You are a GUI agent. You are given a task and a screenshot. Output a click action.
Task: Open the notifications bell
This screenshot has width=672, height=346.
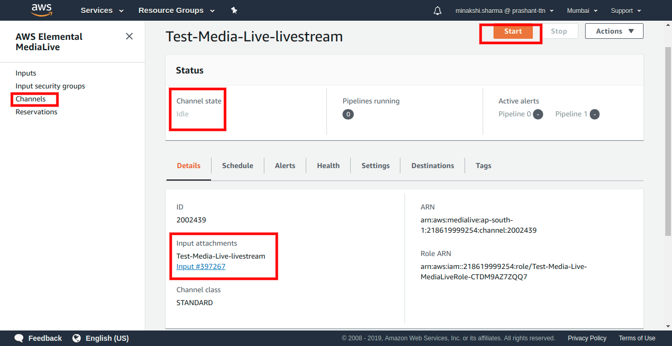point(438,10)
